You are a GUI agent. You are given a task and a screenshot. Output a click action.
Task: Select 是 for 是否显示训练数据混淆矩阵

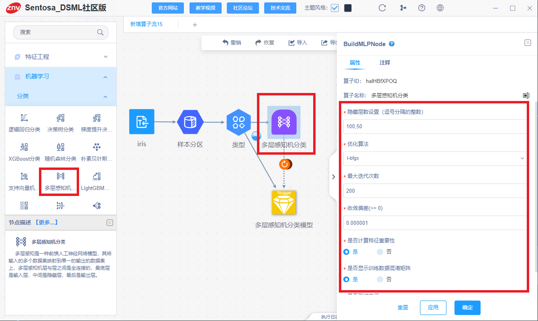pyautogui.click(x=346, y=279)
